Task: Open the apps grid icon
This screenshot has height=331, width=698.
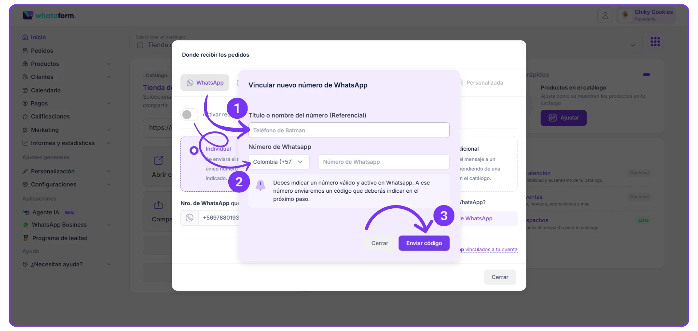Action: pyautogui.click(x=655, y=42)
